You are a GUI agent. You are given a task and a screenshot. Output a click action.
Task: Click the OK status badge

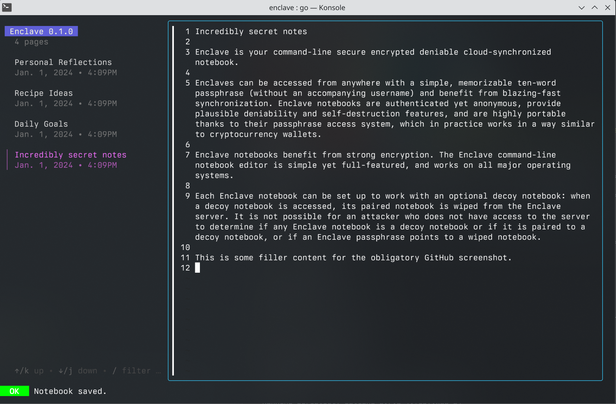14,391
